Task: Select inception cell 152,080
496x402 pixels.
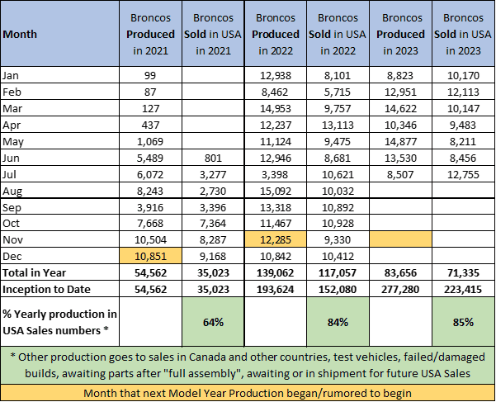Action: [338, 289]
